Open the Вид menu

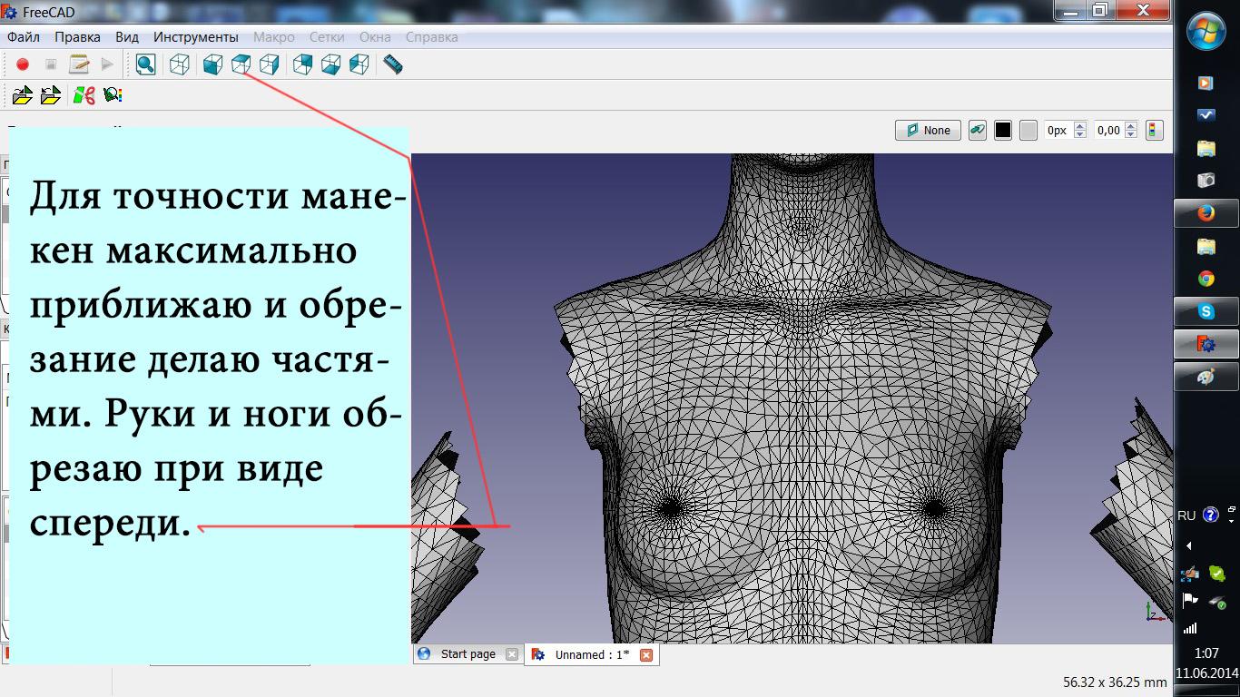(x=127, y=37)
